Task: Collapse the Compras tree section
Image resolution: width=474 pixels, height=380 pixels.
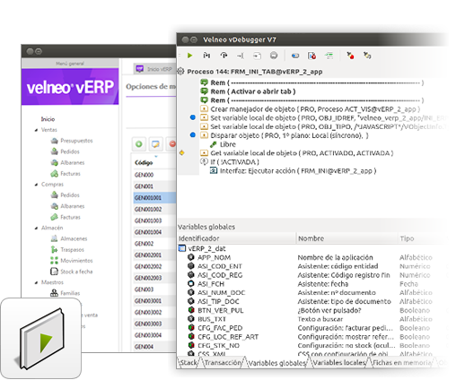Action: pyautogui.click(x=36, y=185)
